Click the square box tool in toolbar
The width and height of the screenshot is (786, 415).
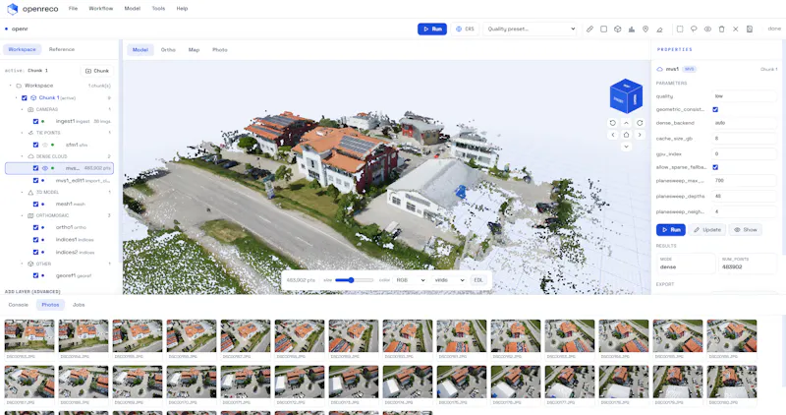603,30
